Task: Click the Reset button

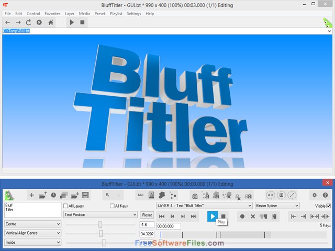Action: [147, 215]
